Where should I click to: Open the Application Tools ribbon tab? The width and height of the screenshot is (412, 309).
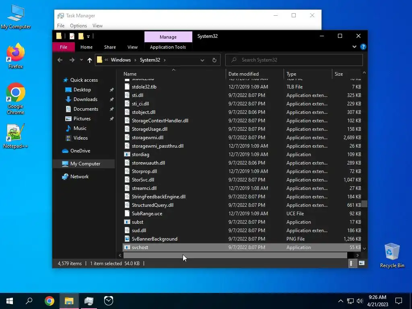click(168, 47)
